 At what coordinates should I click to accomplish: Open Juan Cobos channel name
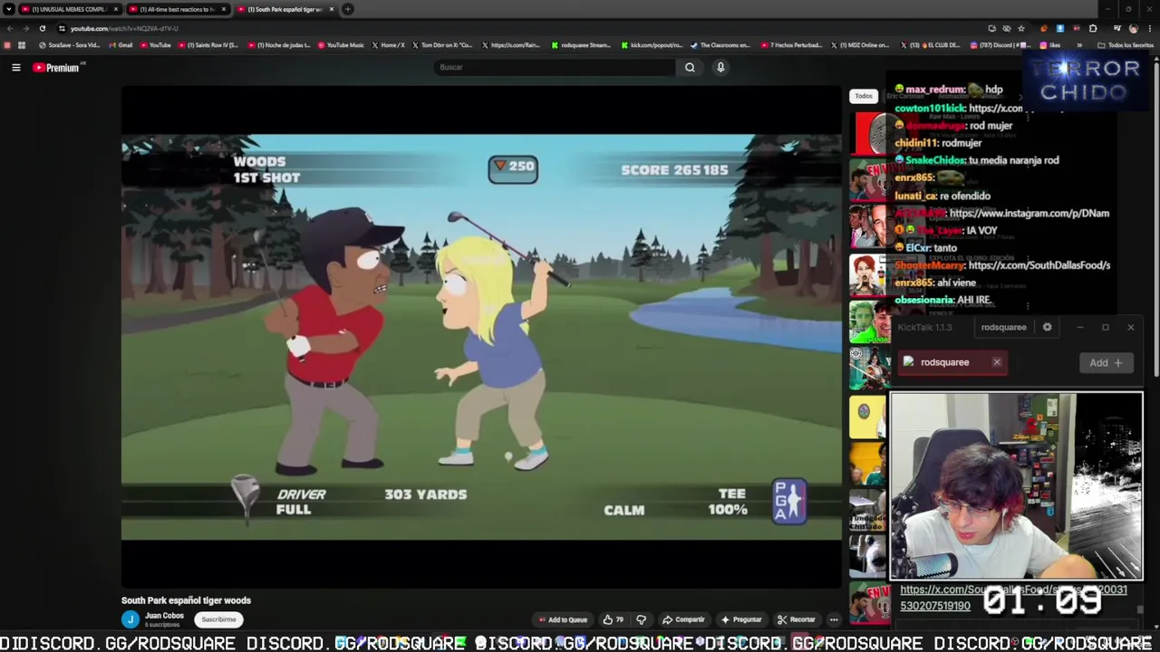click(x=164, y=616)
